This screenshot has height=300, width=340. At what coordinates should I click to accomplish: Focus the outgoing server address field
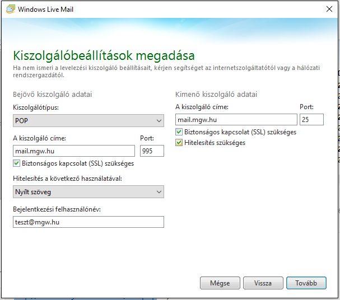(236, 119)
